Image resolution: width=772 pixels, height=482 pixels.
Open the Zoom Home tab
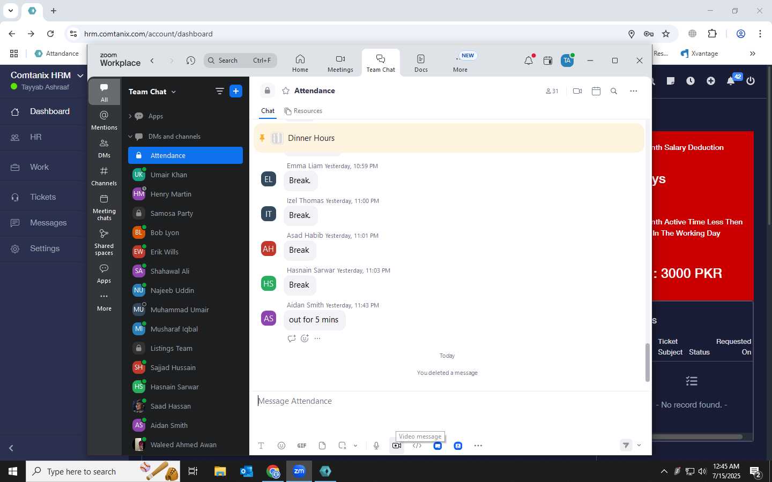(300, 63)
